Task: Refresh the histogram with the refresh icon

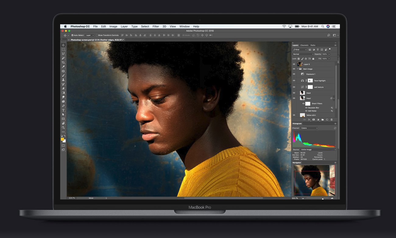Action: click(335, 128)
